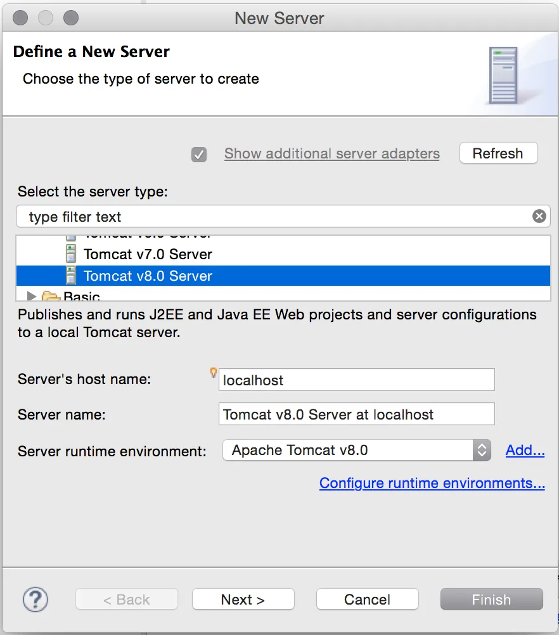559x635 pixels.
Task: Click the Next button
Action: 243,599
